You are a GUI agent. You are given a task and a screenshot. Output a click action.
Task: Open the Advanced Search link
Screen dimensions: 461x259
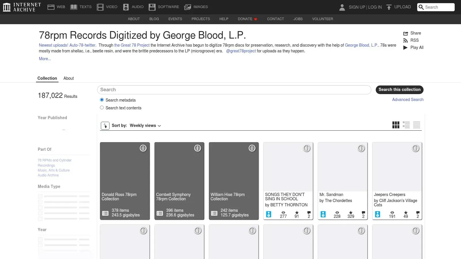[408, 100]
